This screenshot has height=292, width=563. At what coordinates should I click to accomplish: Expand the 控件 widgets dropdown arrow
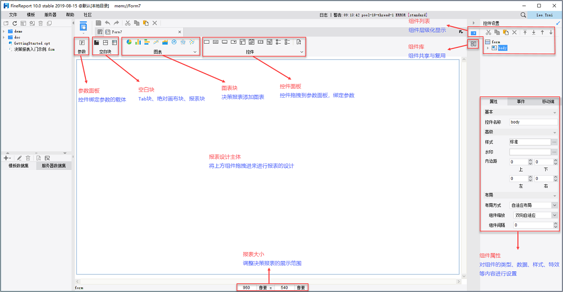coord(301,52)
